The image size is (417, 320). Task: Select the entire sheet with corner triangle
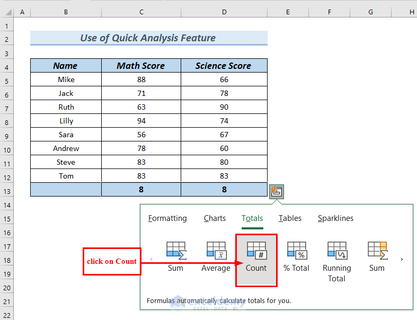[7, 12]
